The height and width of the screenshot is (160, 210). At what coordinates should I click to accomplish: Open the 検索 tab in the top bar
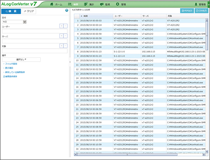coord(73,4)
